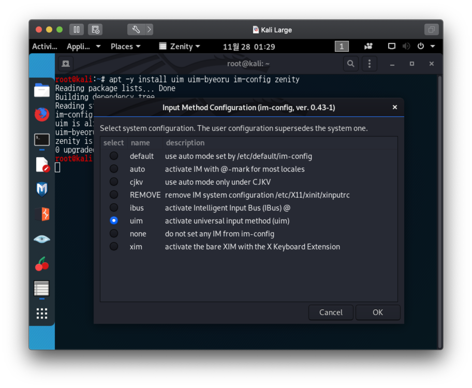Click the root@kali terminal title

[x=248, y=64]
